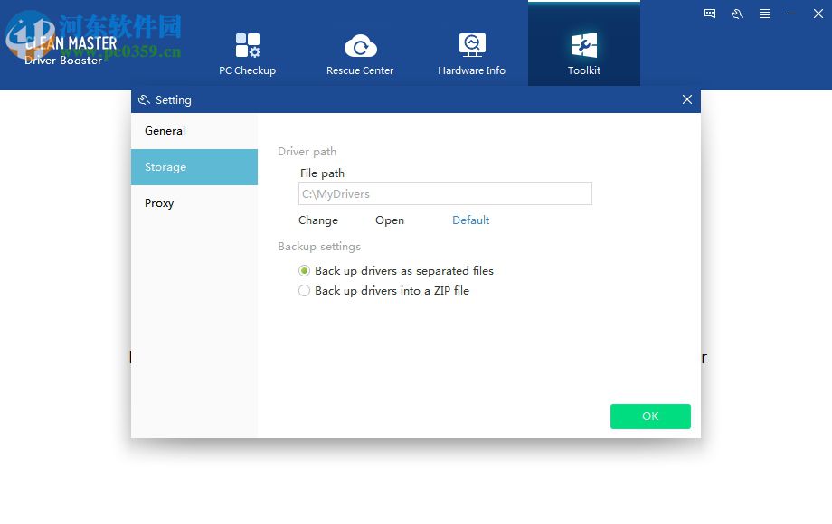Click the MyDrivers file path field
Screen dimensions: 832x524
[444, 193]
